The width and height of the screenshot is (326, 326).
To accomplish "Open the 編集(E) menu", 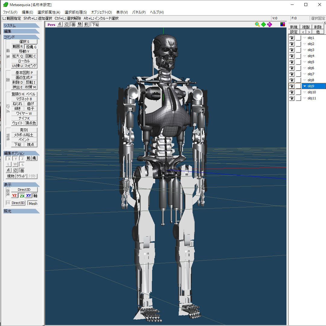I will (27, 12).
